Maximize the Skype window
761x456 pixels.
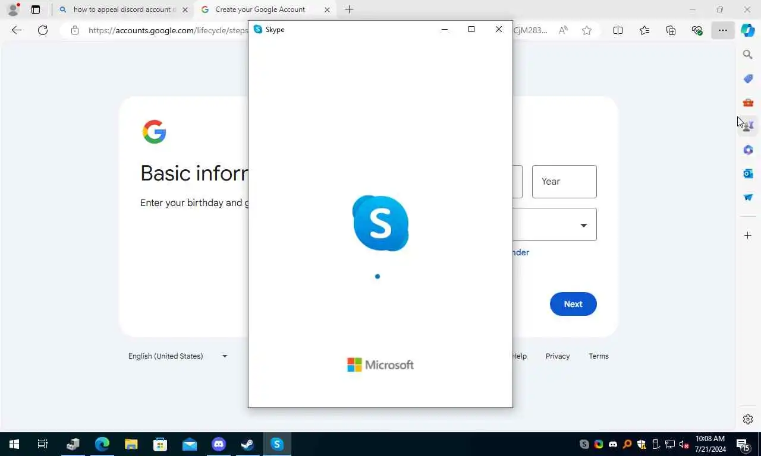(x=471, y=29)
